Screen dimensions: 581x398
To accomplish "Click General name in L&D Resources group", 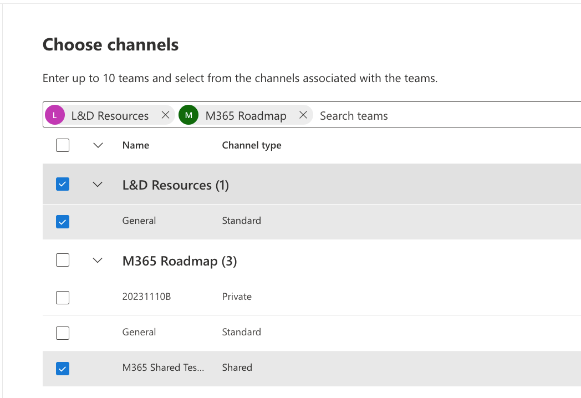I will (x=139, y=221).
